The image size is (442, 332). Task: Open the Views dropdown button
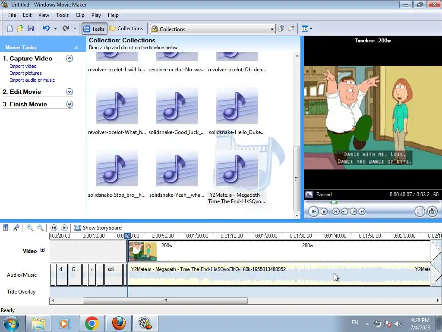[x=307, y=29]
